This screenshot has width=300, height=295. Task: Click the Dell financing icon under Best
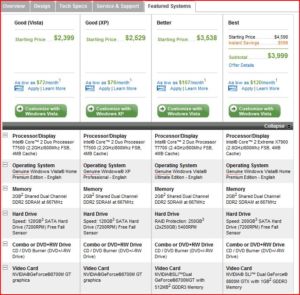233,88
